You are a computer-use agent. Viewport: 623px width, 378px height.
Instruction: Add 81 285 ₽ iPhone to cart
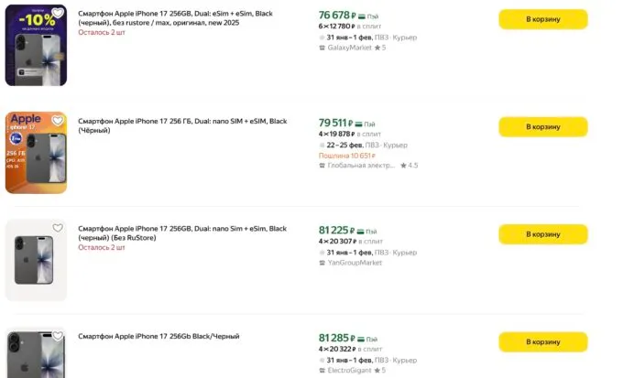pyautogui.click(x=542, y=342)
